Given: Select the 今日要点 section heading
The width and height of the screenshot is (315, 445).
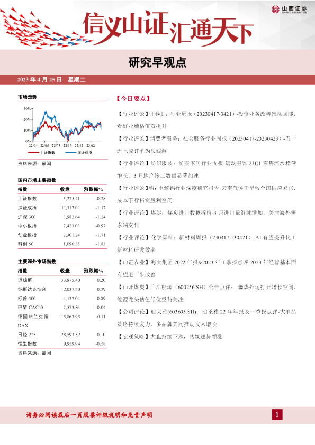Looking at the screenshot, I should [x=133, y=99].
